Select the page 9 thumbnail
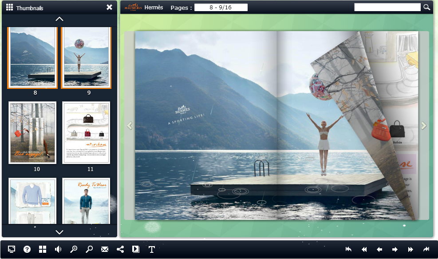 86,58
